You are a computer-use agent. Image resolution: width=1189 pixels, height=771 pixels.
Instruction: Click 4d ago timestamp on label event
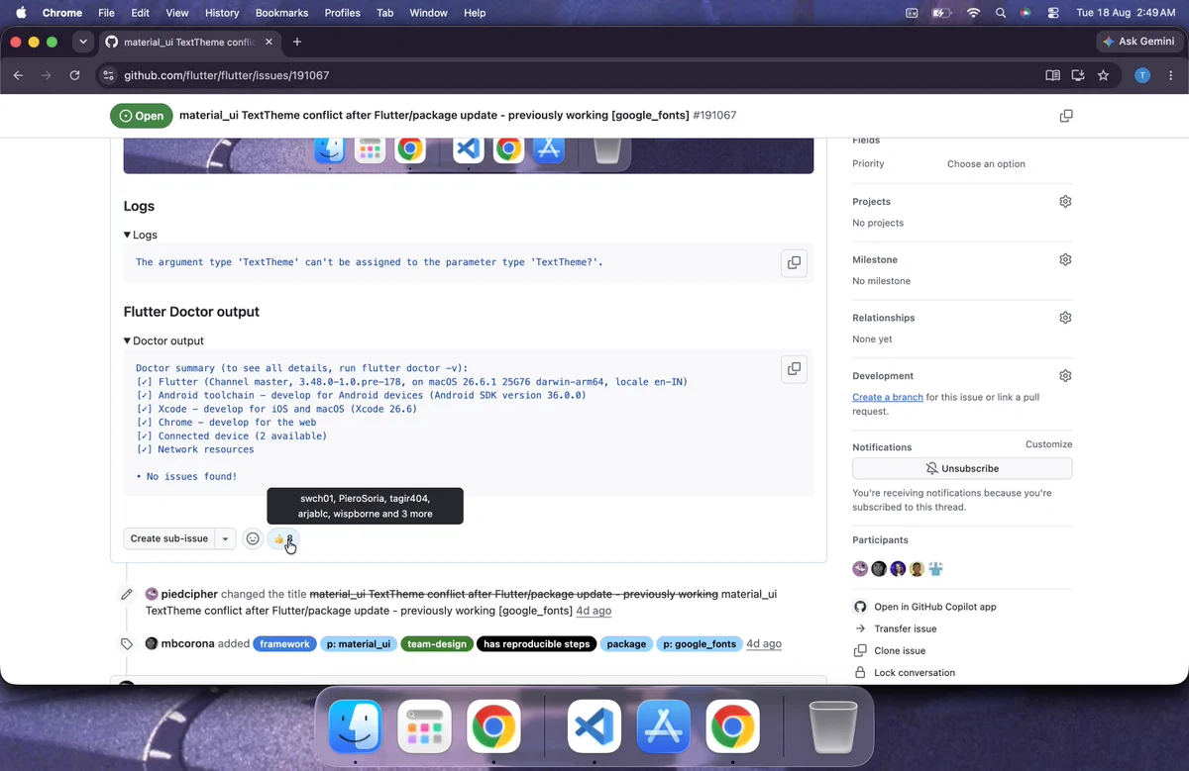coord(764,643)
